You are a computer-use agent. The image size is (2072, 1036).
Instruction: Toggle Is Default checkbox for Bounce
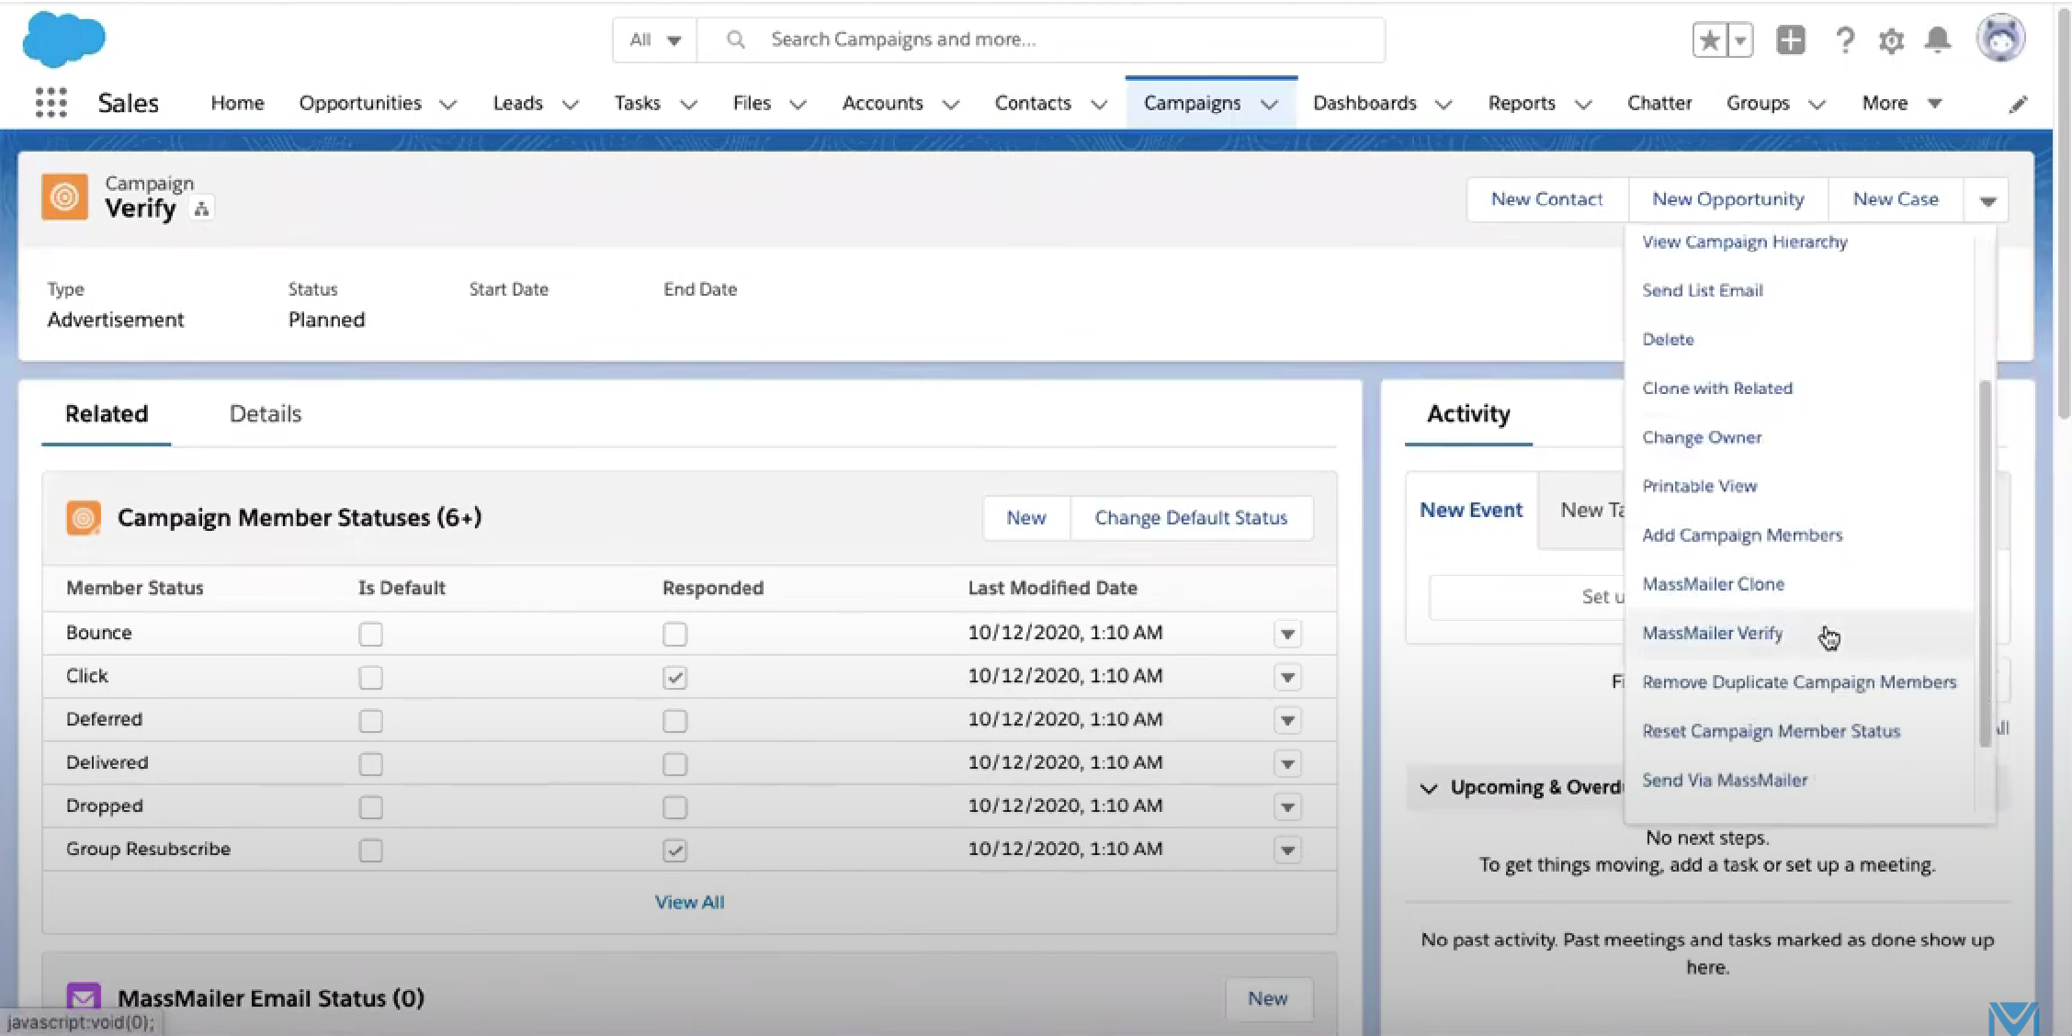(x=370, y=634)
